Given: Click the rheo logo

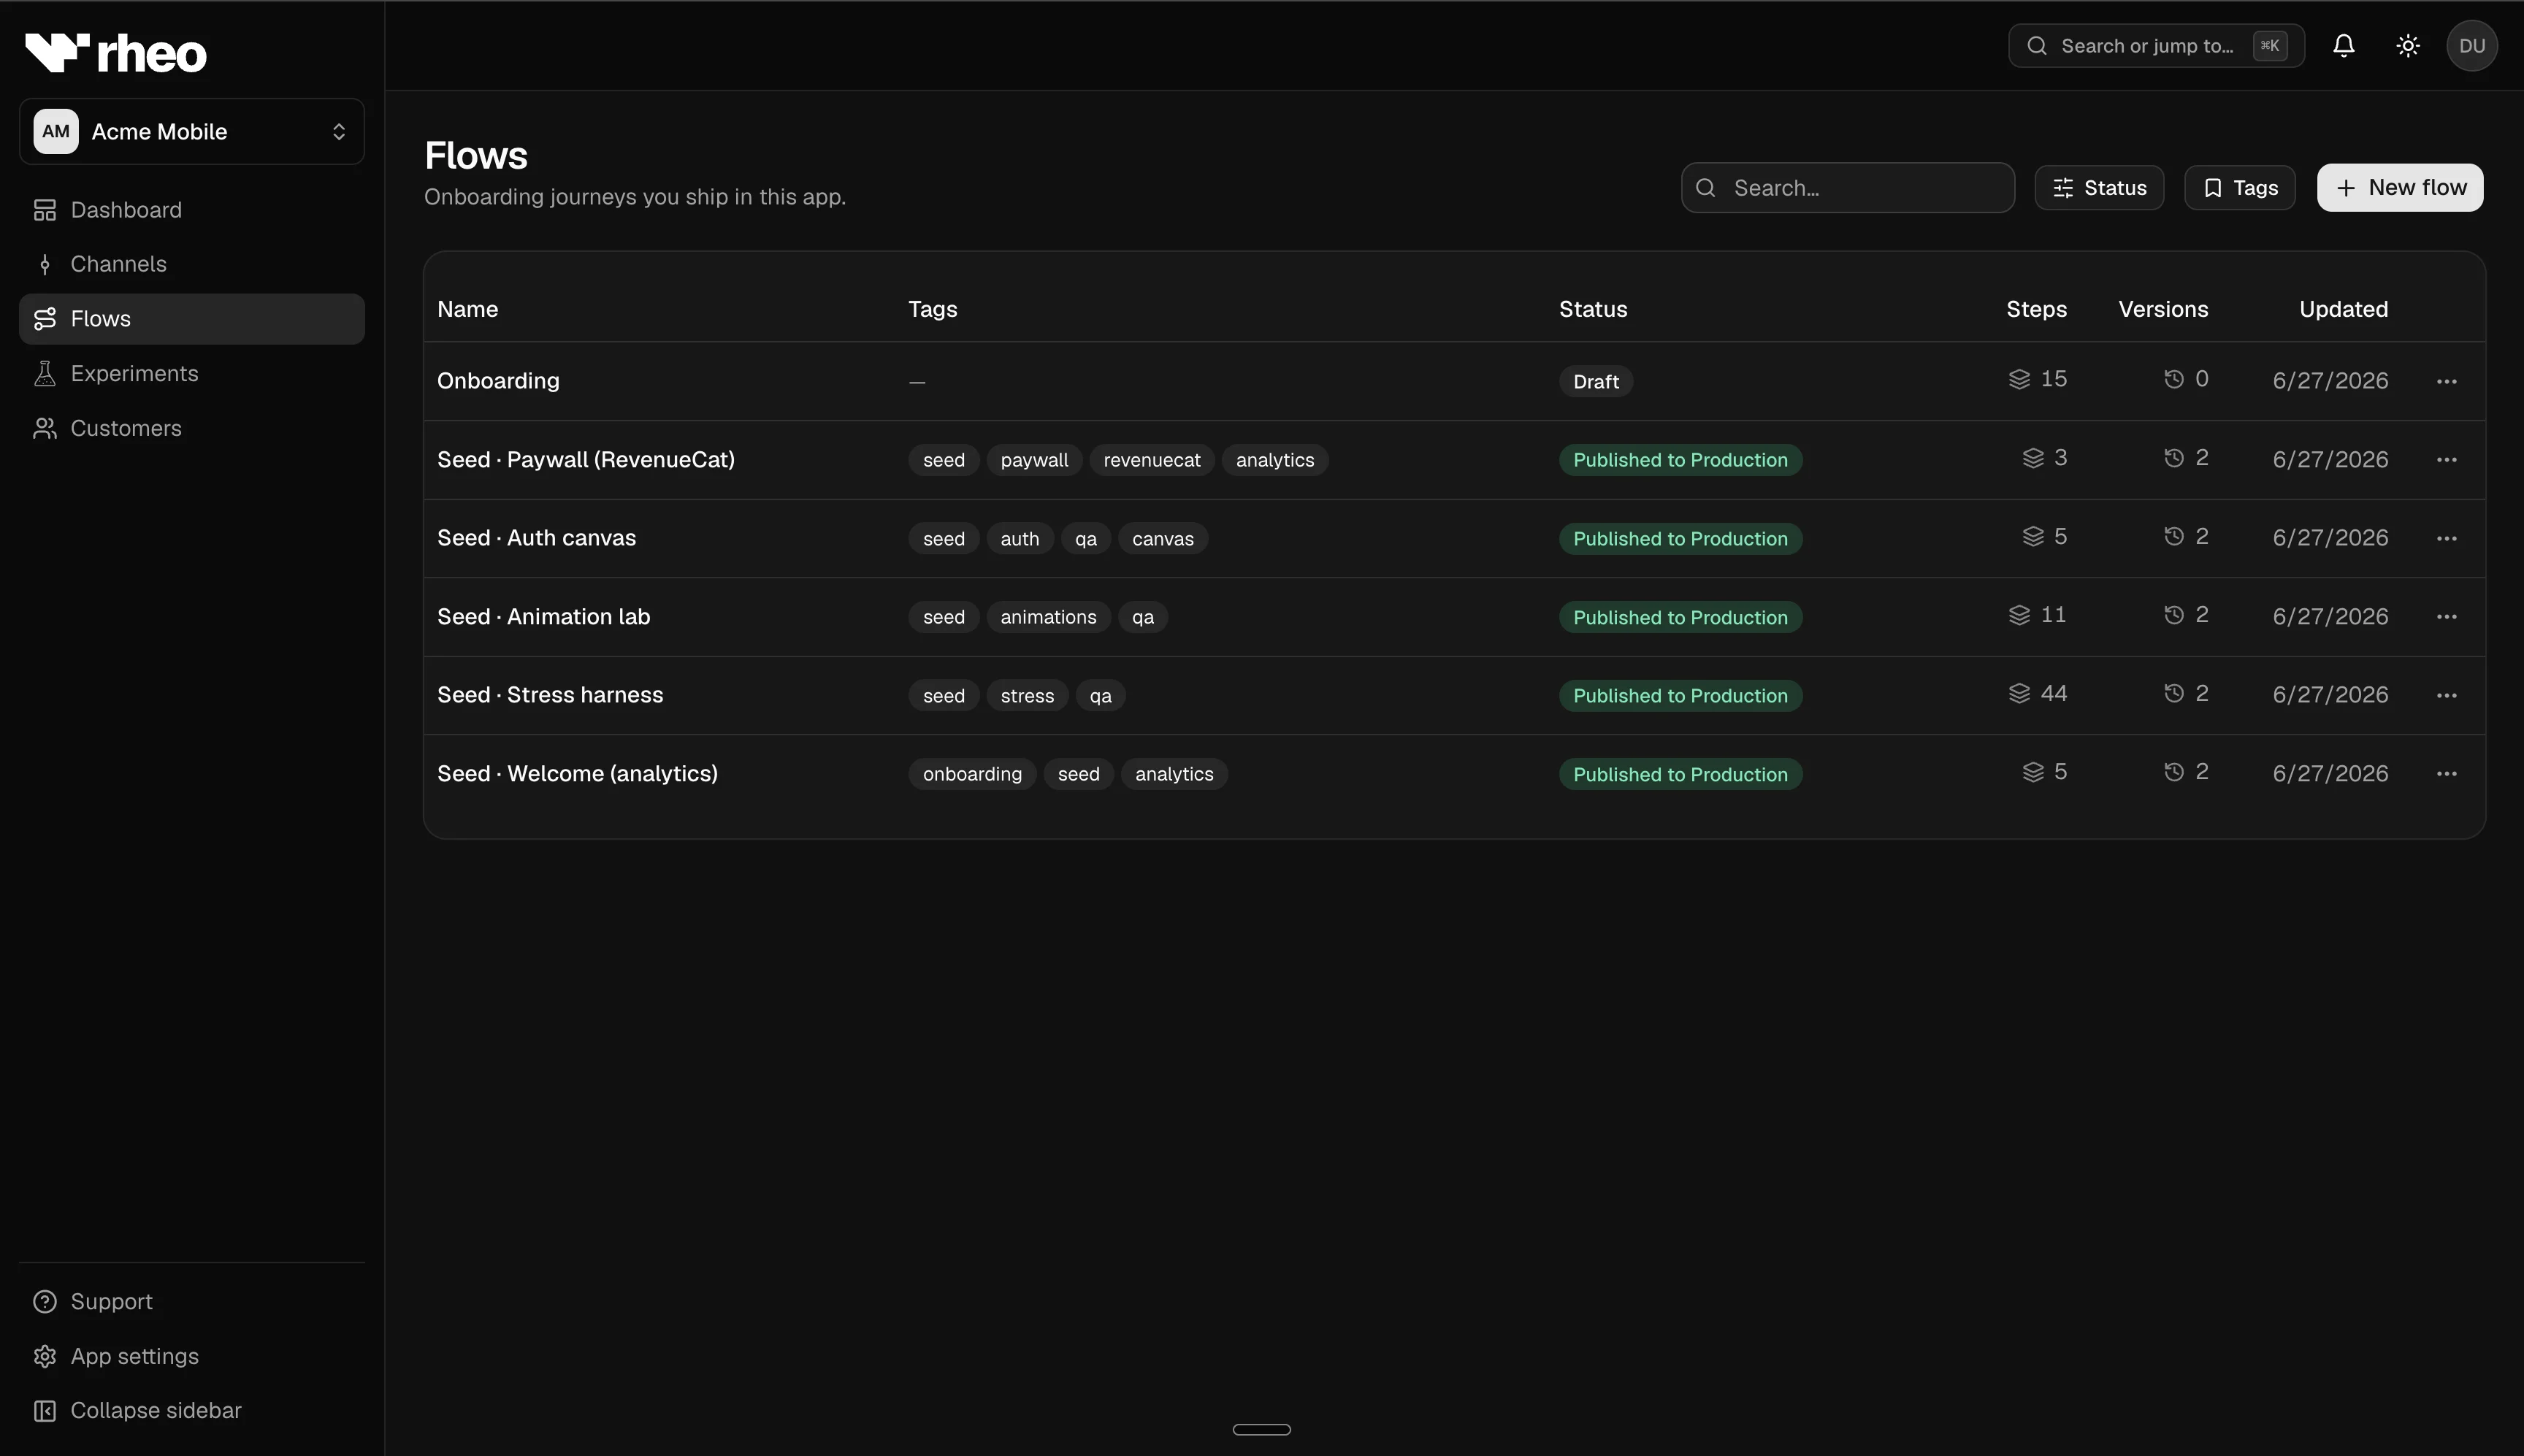Looking at the screenshot, I should (115, 52).
